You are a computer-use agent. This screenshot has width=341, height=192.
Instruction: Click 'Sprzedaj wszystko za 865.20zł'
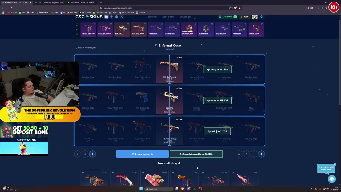click(x=196, y=154)
